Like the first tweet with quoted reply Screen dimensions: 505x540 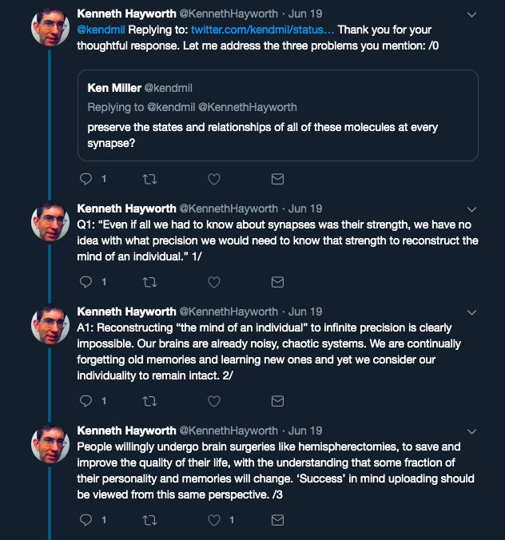pyautogui.click(x=214, y=179)
